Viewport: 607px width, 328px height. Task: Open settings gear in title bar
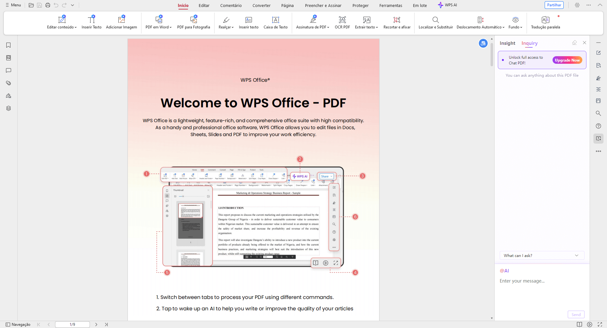(577, 5)
